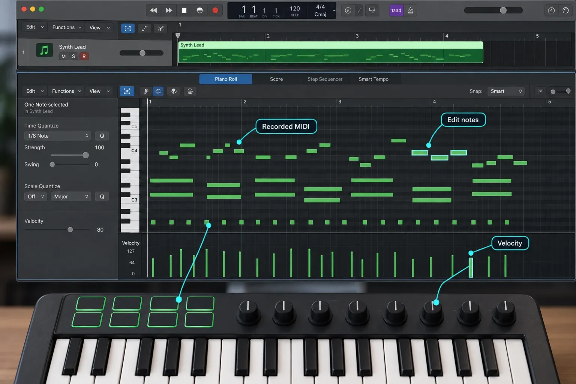Click the playhead marker in the tracks ruler
This screenshot has width=576, height=384.
(x=178, y=36)
